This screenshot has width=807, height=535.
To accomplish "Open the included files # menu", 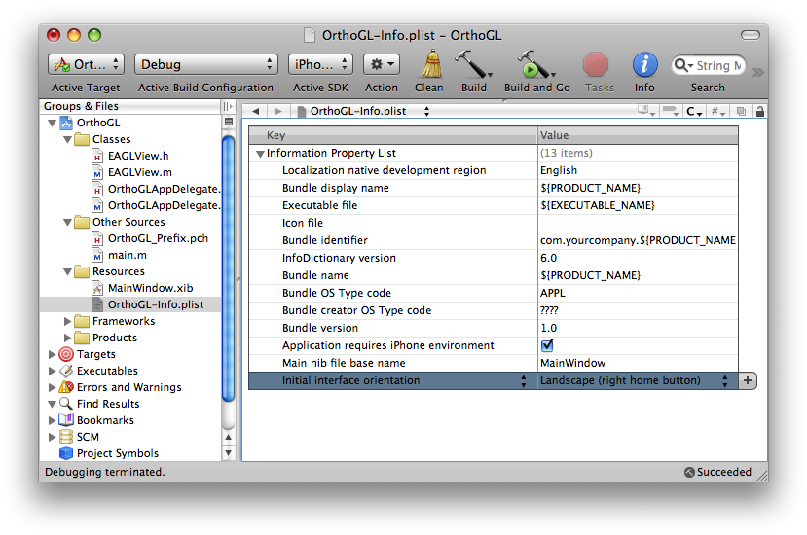I will point(718,111).
